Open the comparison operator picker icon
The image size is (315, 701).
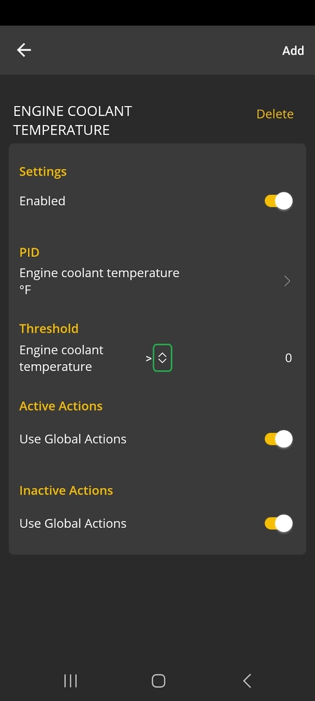pyautogui.click(x=161, y=358)
